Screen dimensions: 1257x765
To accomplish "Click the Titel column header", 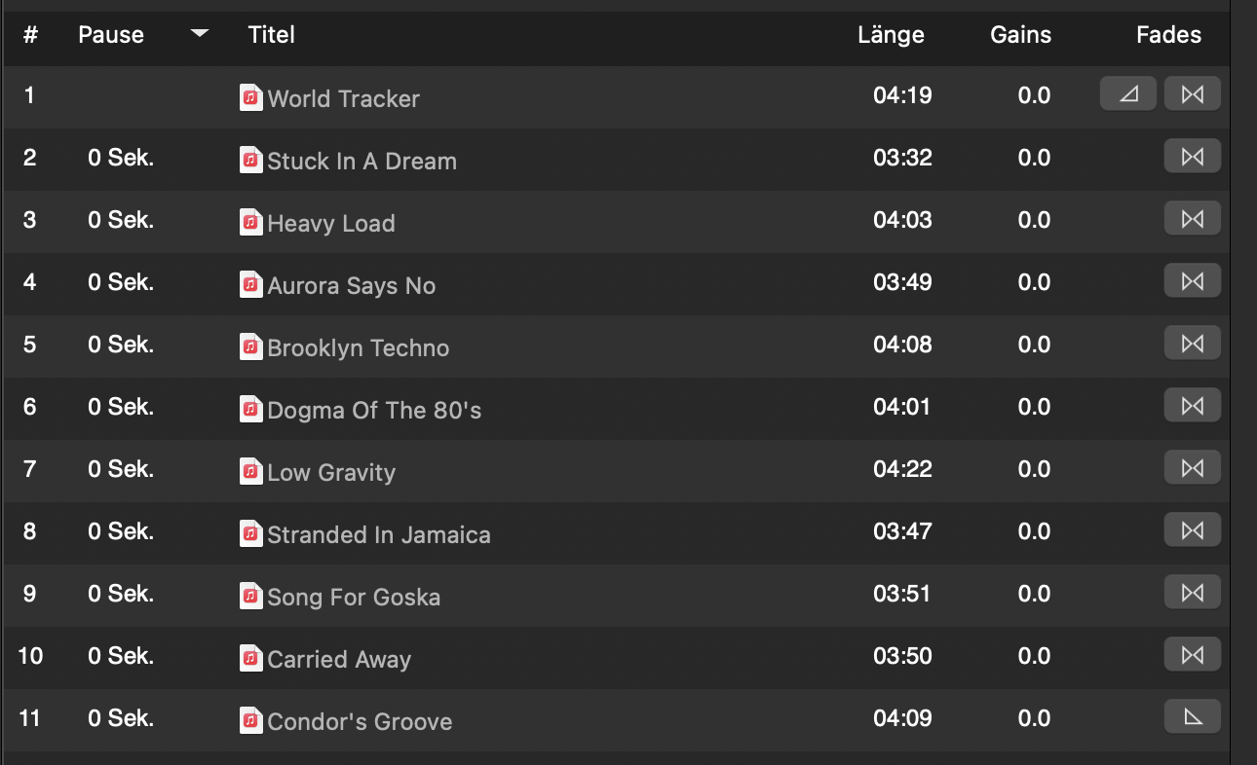I will pyautogui.click(x=271, y=34).
